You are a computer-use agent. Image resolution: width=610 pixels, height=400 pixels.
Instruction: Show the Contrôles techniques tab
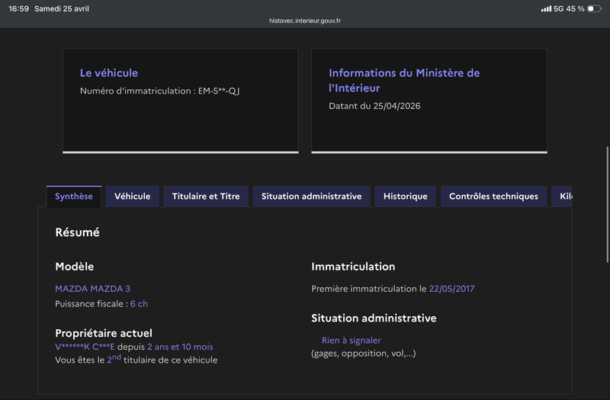[x=493, y=196]
